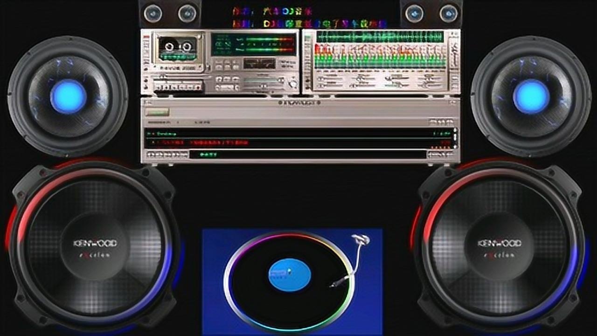Click the dark status field along the playlist's bottom
Screen dimensions: 597x336
pos(308,154)
